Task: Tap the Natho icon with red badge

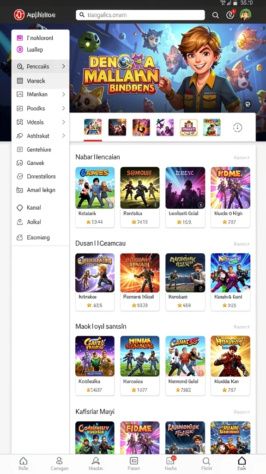Action: (170, 461)
